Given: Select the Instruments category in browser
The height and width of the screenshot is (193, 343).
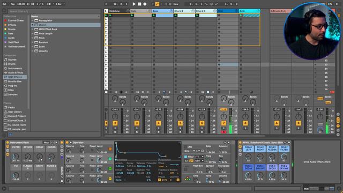Looking at the screenshot, I should (15, 68).
